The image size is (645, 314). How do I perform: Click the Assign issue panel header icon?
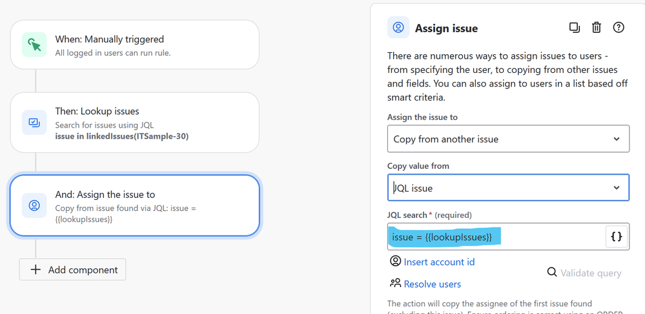tap(398, 28)
